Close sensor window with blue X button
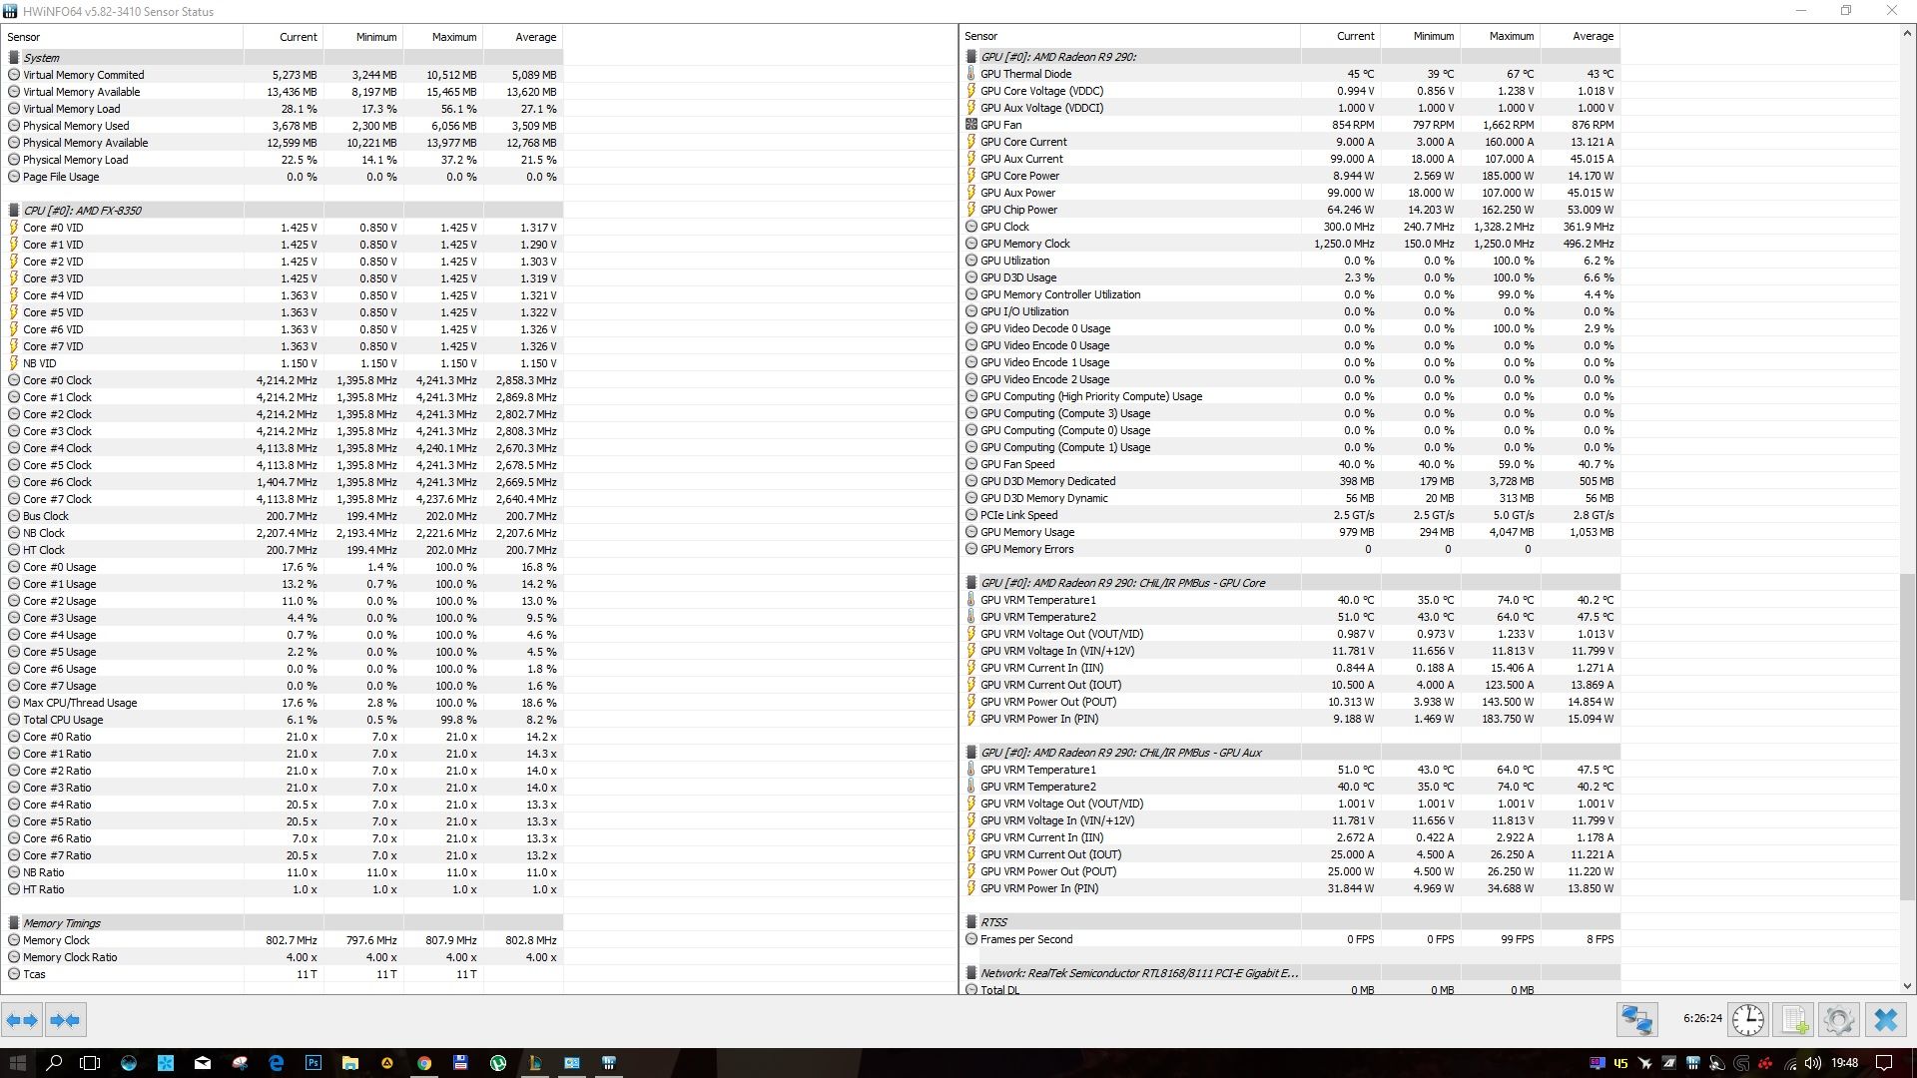The height and width of the screenshot is (1078, 1917). (x=1885, y=1020)
